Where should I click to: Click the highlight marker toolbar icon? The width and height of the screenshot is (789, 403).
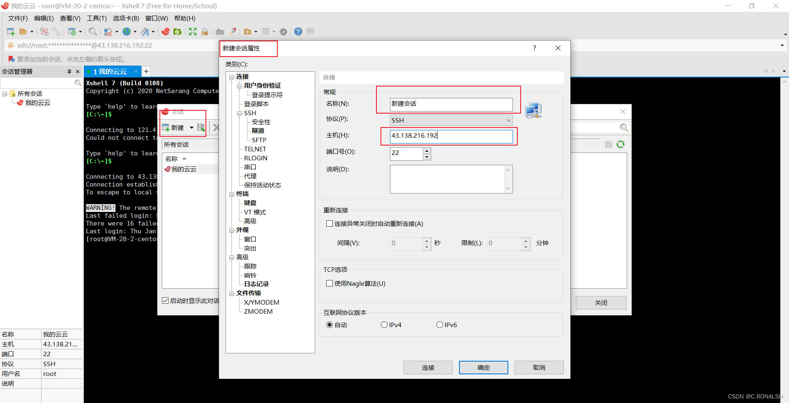tap(232, 32)
